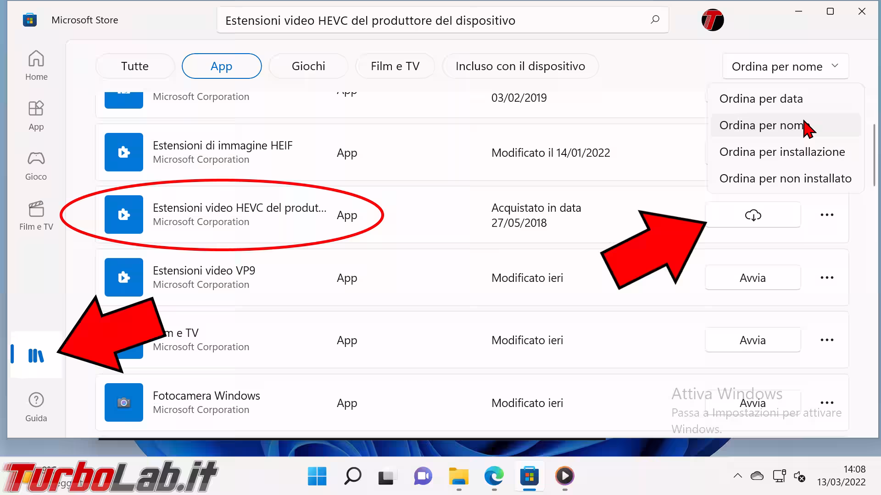
Task: Choose Ordina per data option
Action: click(x=761, y=99)
